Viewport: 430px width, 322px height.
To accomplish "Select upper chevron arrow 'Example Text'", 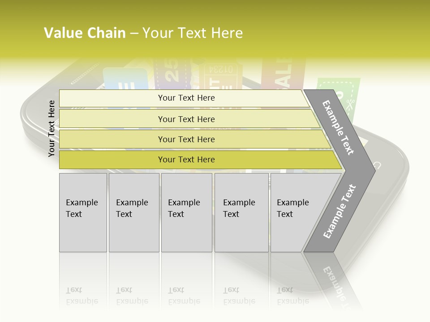I will point(339,127).
